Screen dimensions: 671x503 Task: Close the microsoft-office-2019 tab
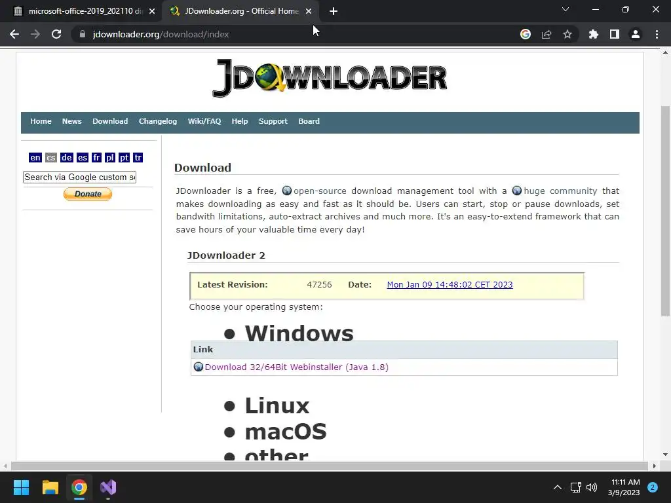coord(152,11)
